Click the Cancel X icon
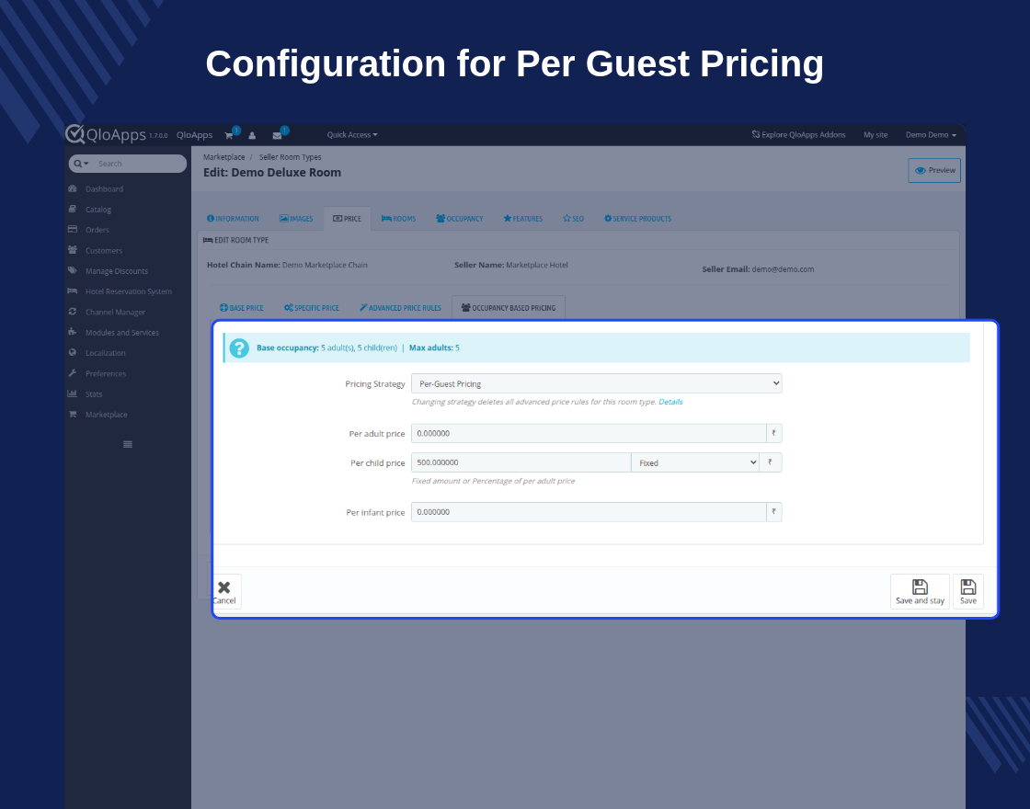 tap(224, 587)
